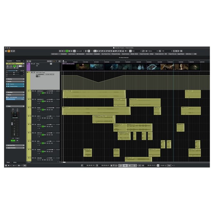The image size is (214, 214).
Task: Solo the VARIOUS 2 track
Action: (35, 100)
